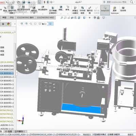Select tree item B00040<1
Viewport: 136px width, 136px height.
(7, 81)
